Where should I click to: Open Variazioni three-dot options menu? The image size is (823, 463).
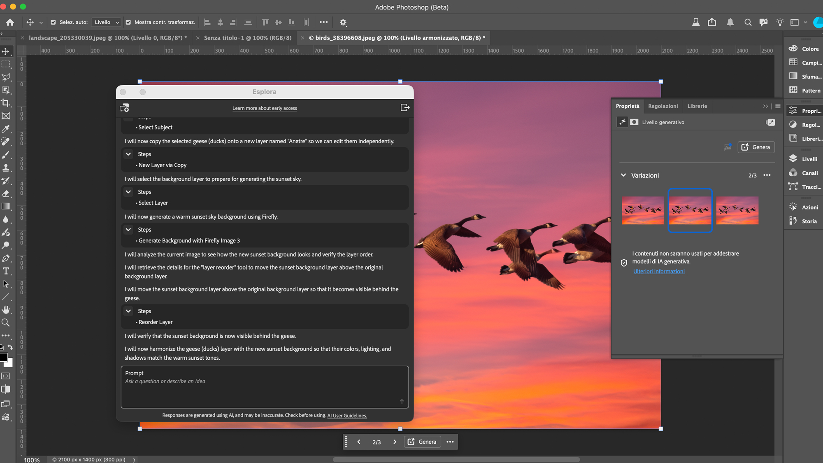(x=767, y=175)
